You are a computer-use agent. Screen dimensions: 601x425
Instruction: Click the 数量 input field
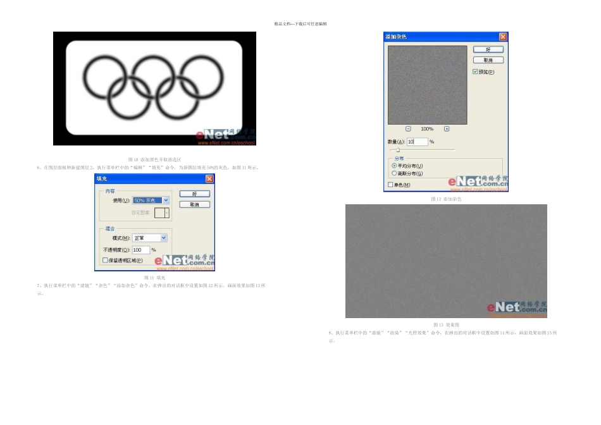(x=417, y=142)
